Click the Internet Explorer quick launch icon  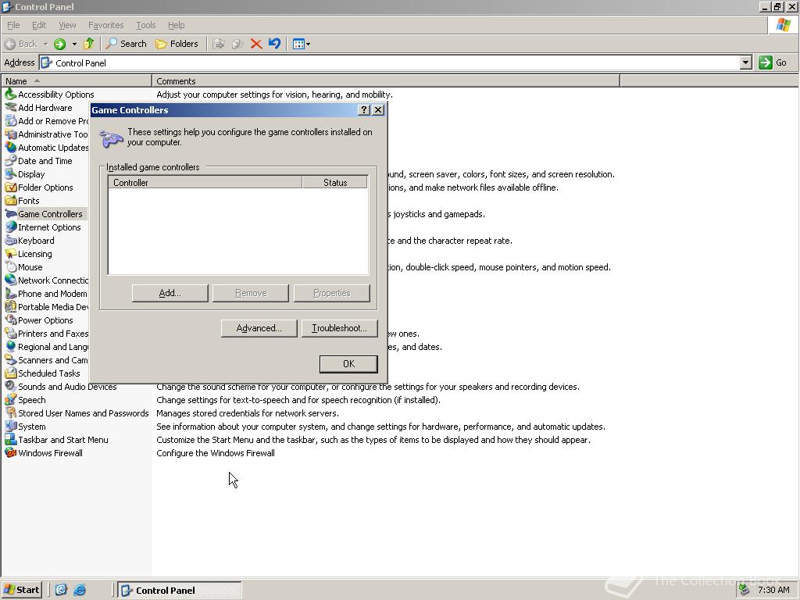[80, 590]
